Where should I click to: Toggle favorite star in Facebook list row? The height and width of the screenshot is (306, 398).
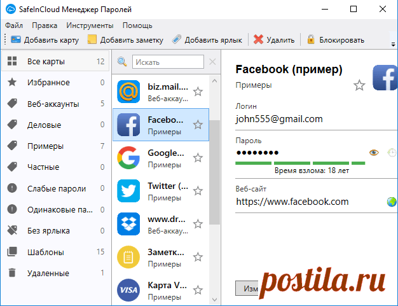(x=198, y=125)
